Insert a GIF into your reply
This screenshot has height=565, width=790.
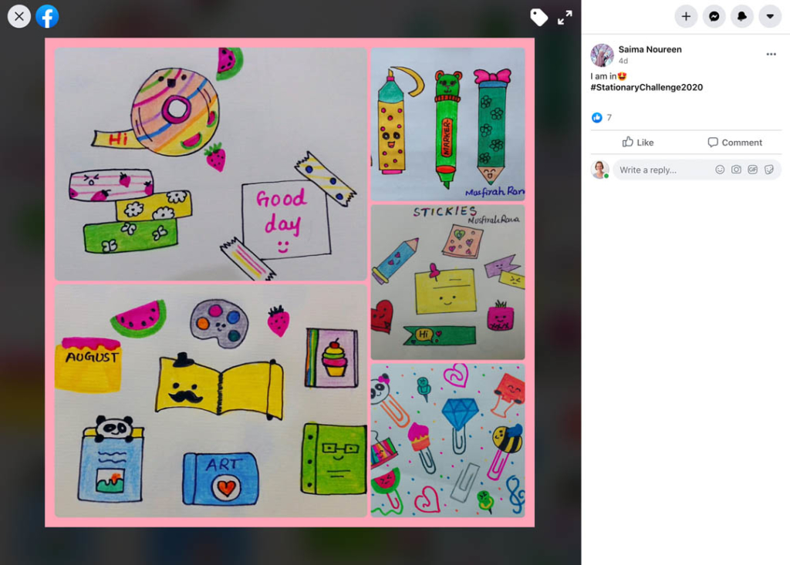point(751,169)
